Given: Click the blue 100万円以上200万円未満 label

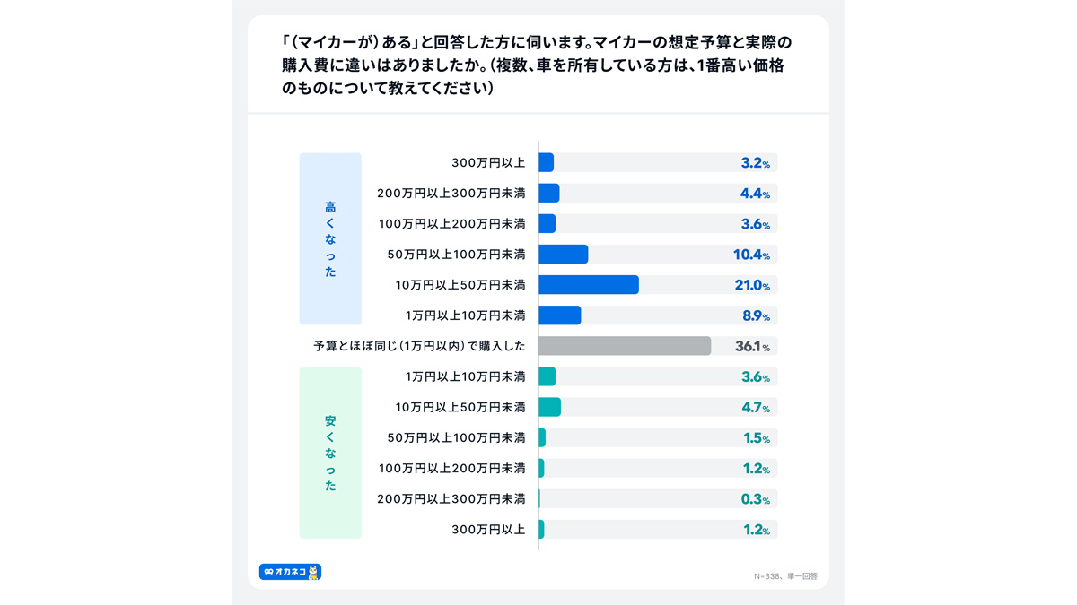Looking at the screenshot, I should tap(452, 224).
